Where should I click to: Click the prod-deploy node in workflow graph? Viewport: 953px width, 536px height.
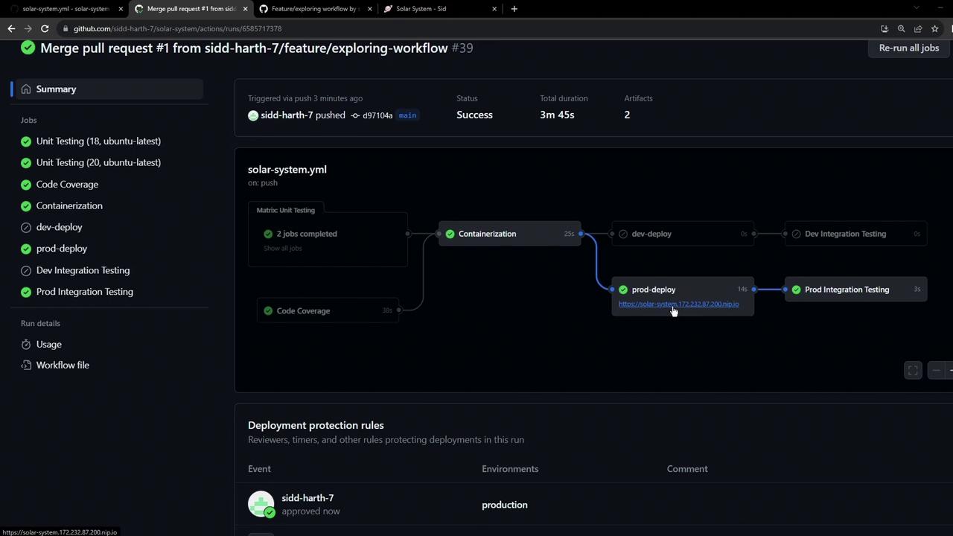(x=653, y=290)
